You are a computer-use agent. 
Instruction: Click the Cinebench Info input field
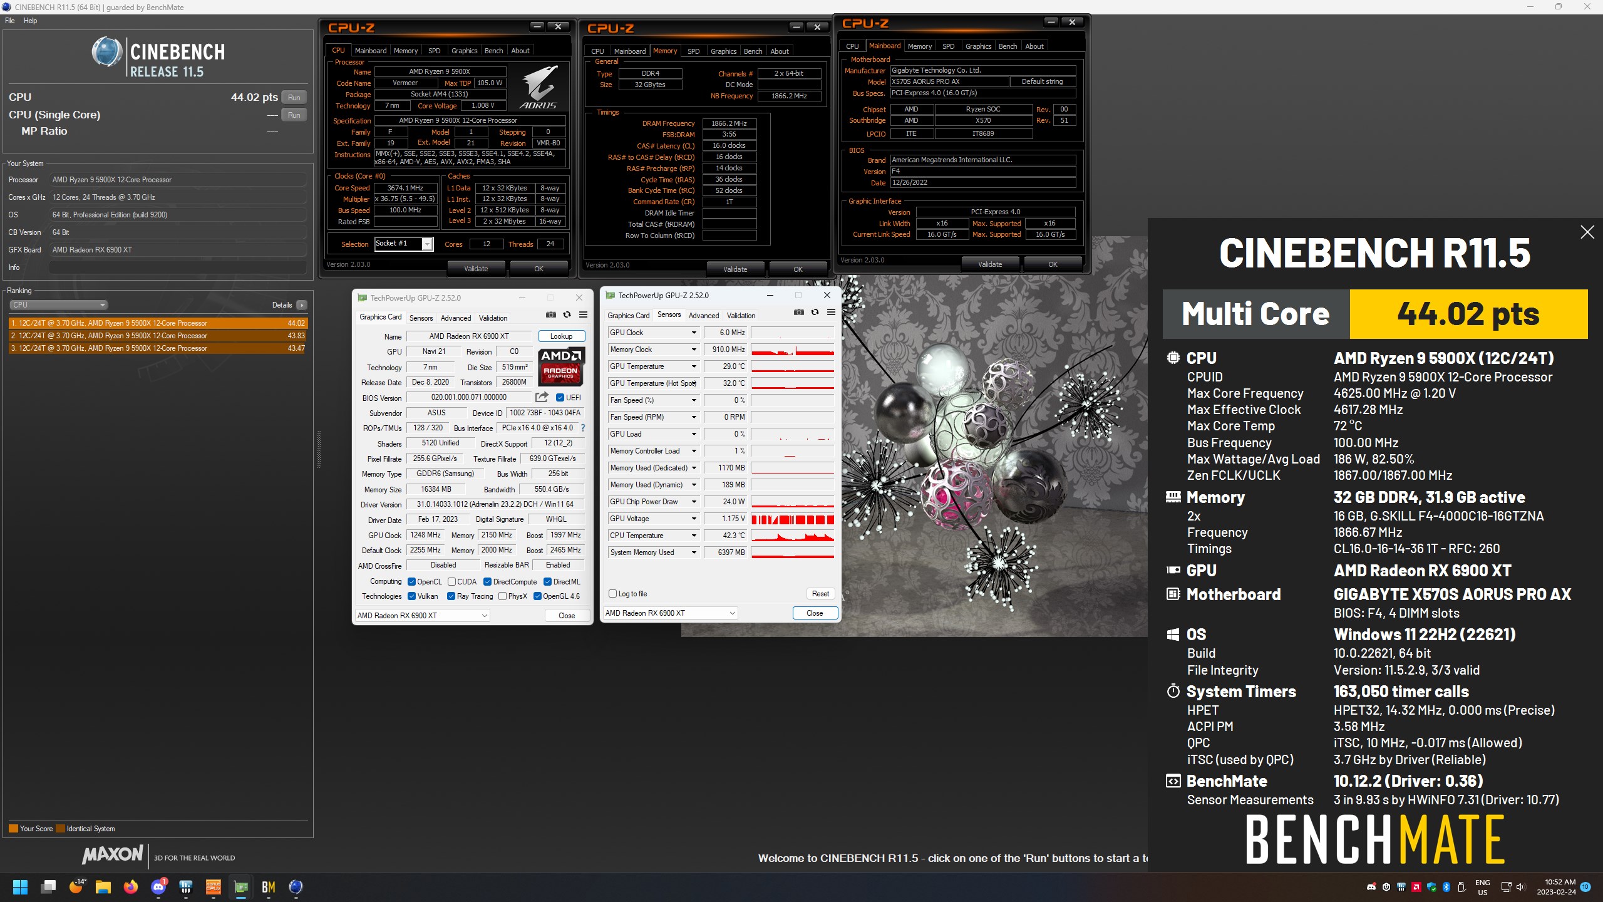point(178,267)
